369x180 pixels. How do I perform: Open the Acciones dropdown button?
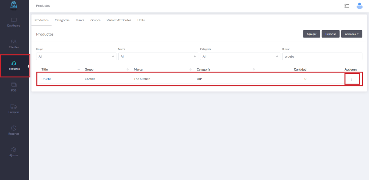tap(351, 34)
